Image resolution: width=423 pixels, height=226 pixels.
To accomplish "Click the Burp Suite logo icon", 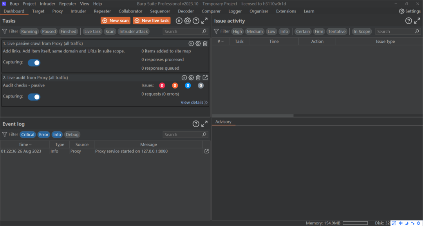I will (4, 4).
